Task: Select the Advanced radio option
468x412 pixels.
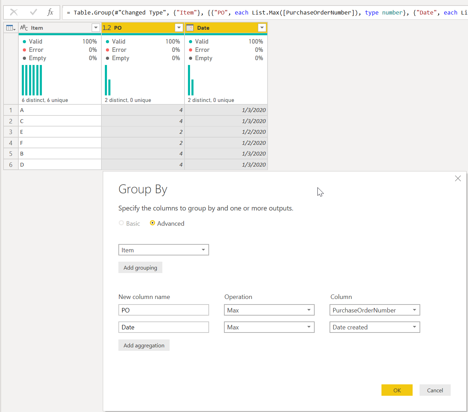Action: point(152,223)
